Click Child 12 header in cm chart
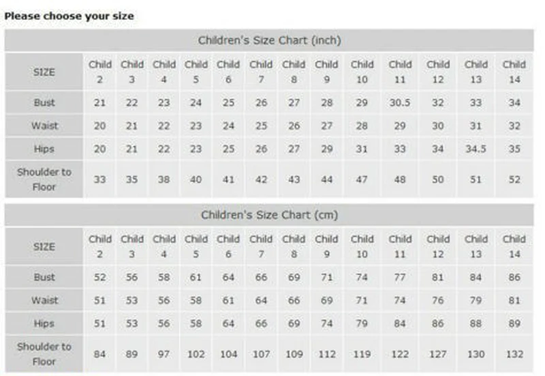This screenshot has height=376, width=545. point(438,246)
